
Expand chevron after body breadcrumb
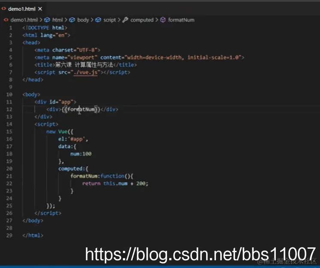(x=92, y=20)
